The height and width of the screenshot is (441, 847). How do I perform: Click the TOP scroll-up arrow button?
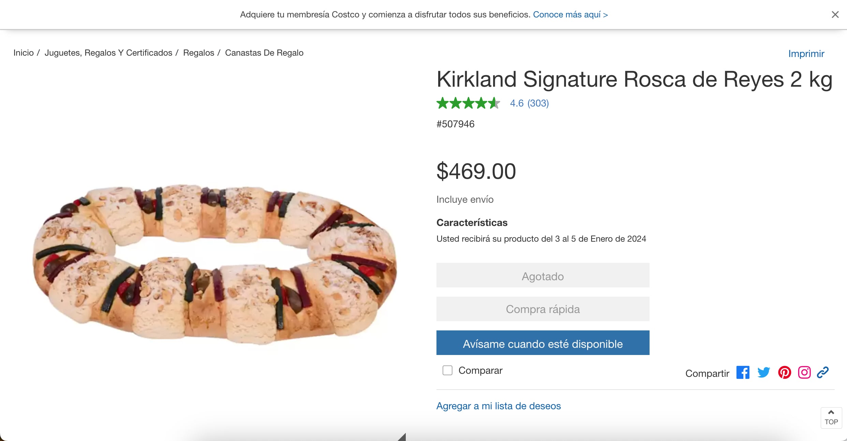pos(831,417)
